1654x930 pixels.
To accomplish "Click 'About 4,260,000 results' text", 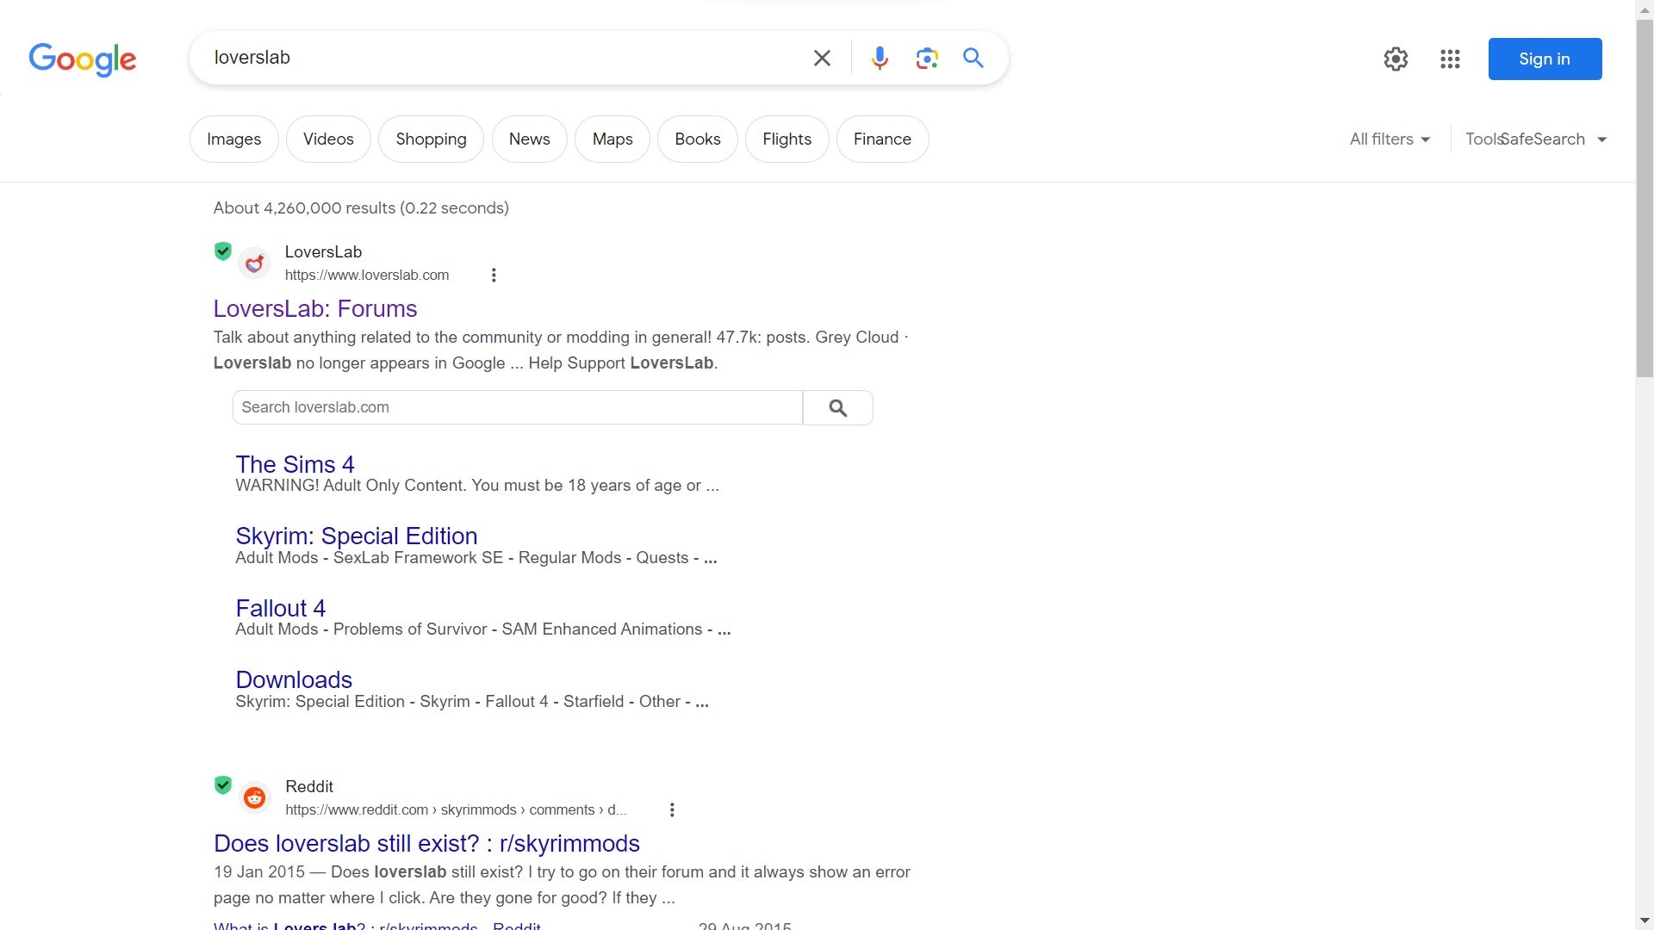I will (361, 208).
